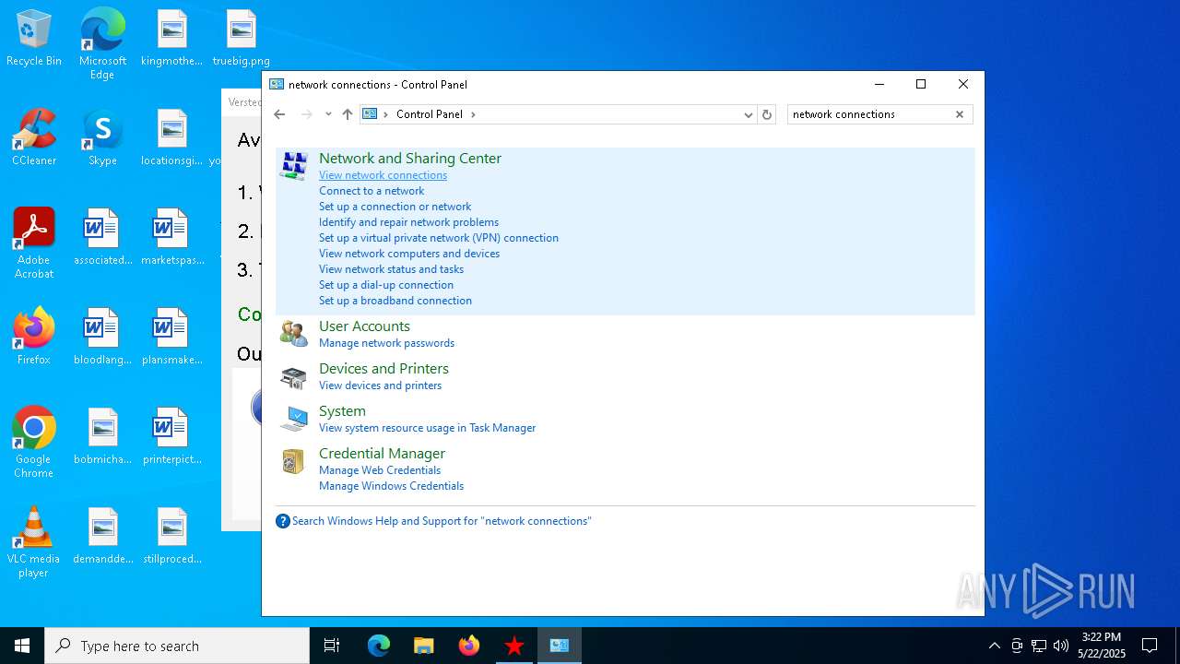The height and width of the screenshot is (664, 1180).
Task: Click Manage network passwords
Action: coord(386,343)
